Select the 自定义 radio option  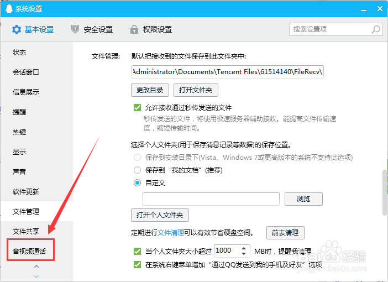click(x=137, y=183)
